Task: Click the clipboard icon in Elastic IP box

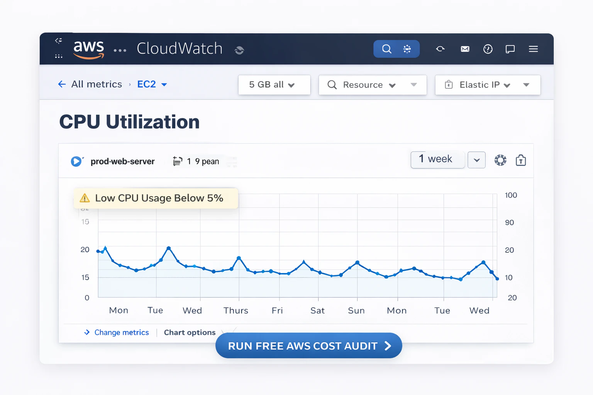Action: point(449,84)
